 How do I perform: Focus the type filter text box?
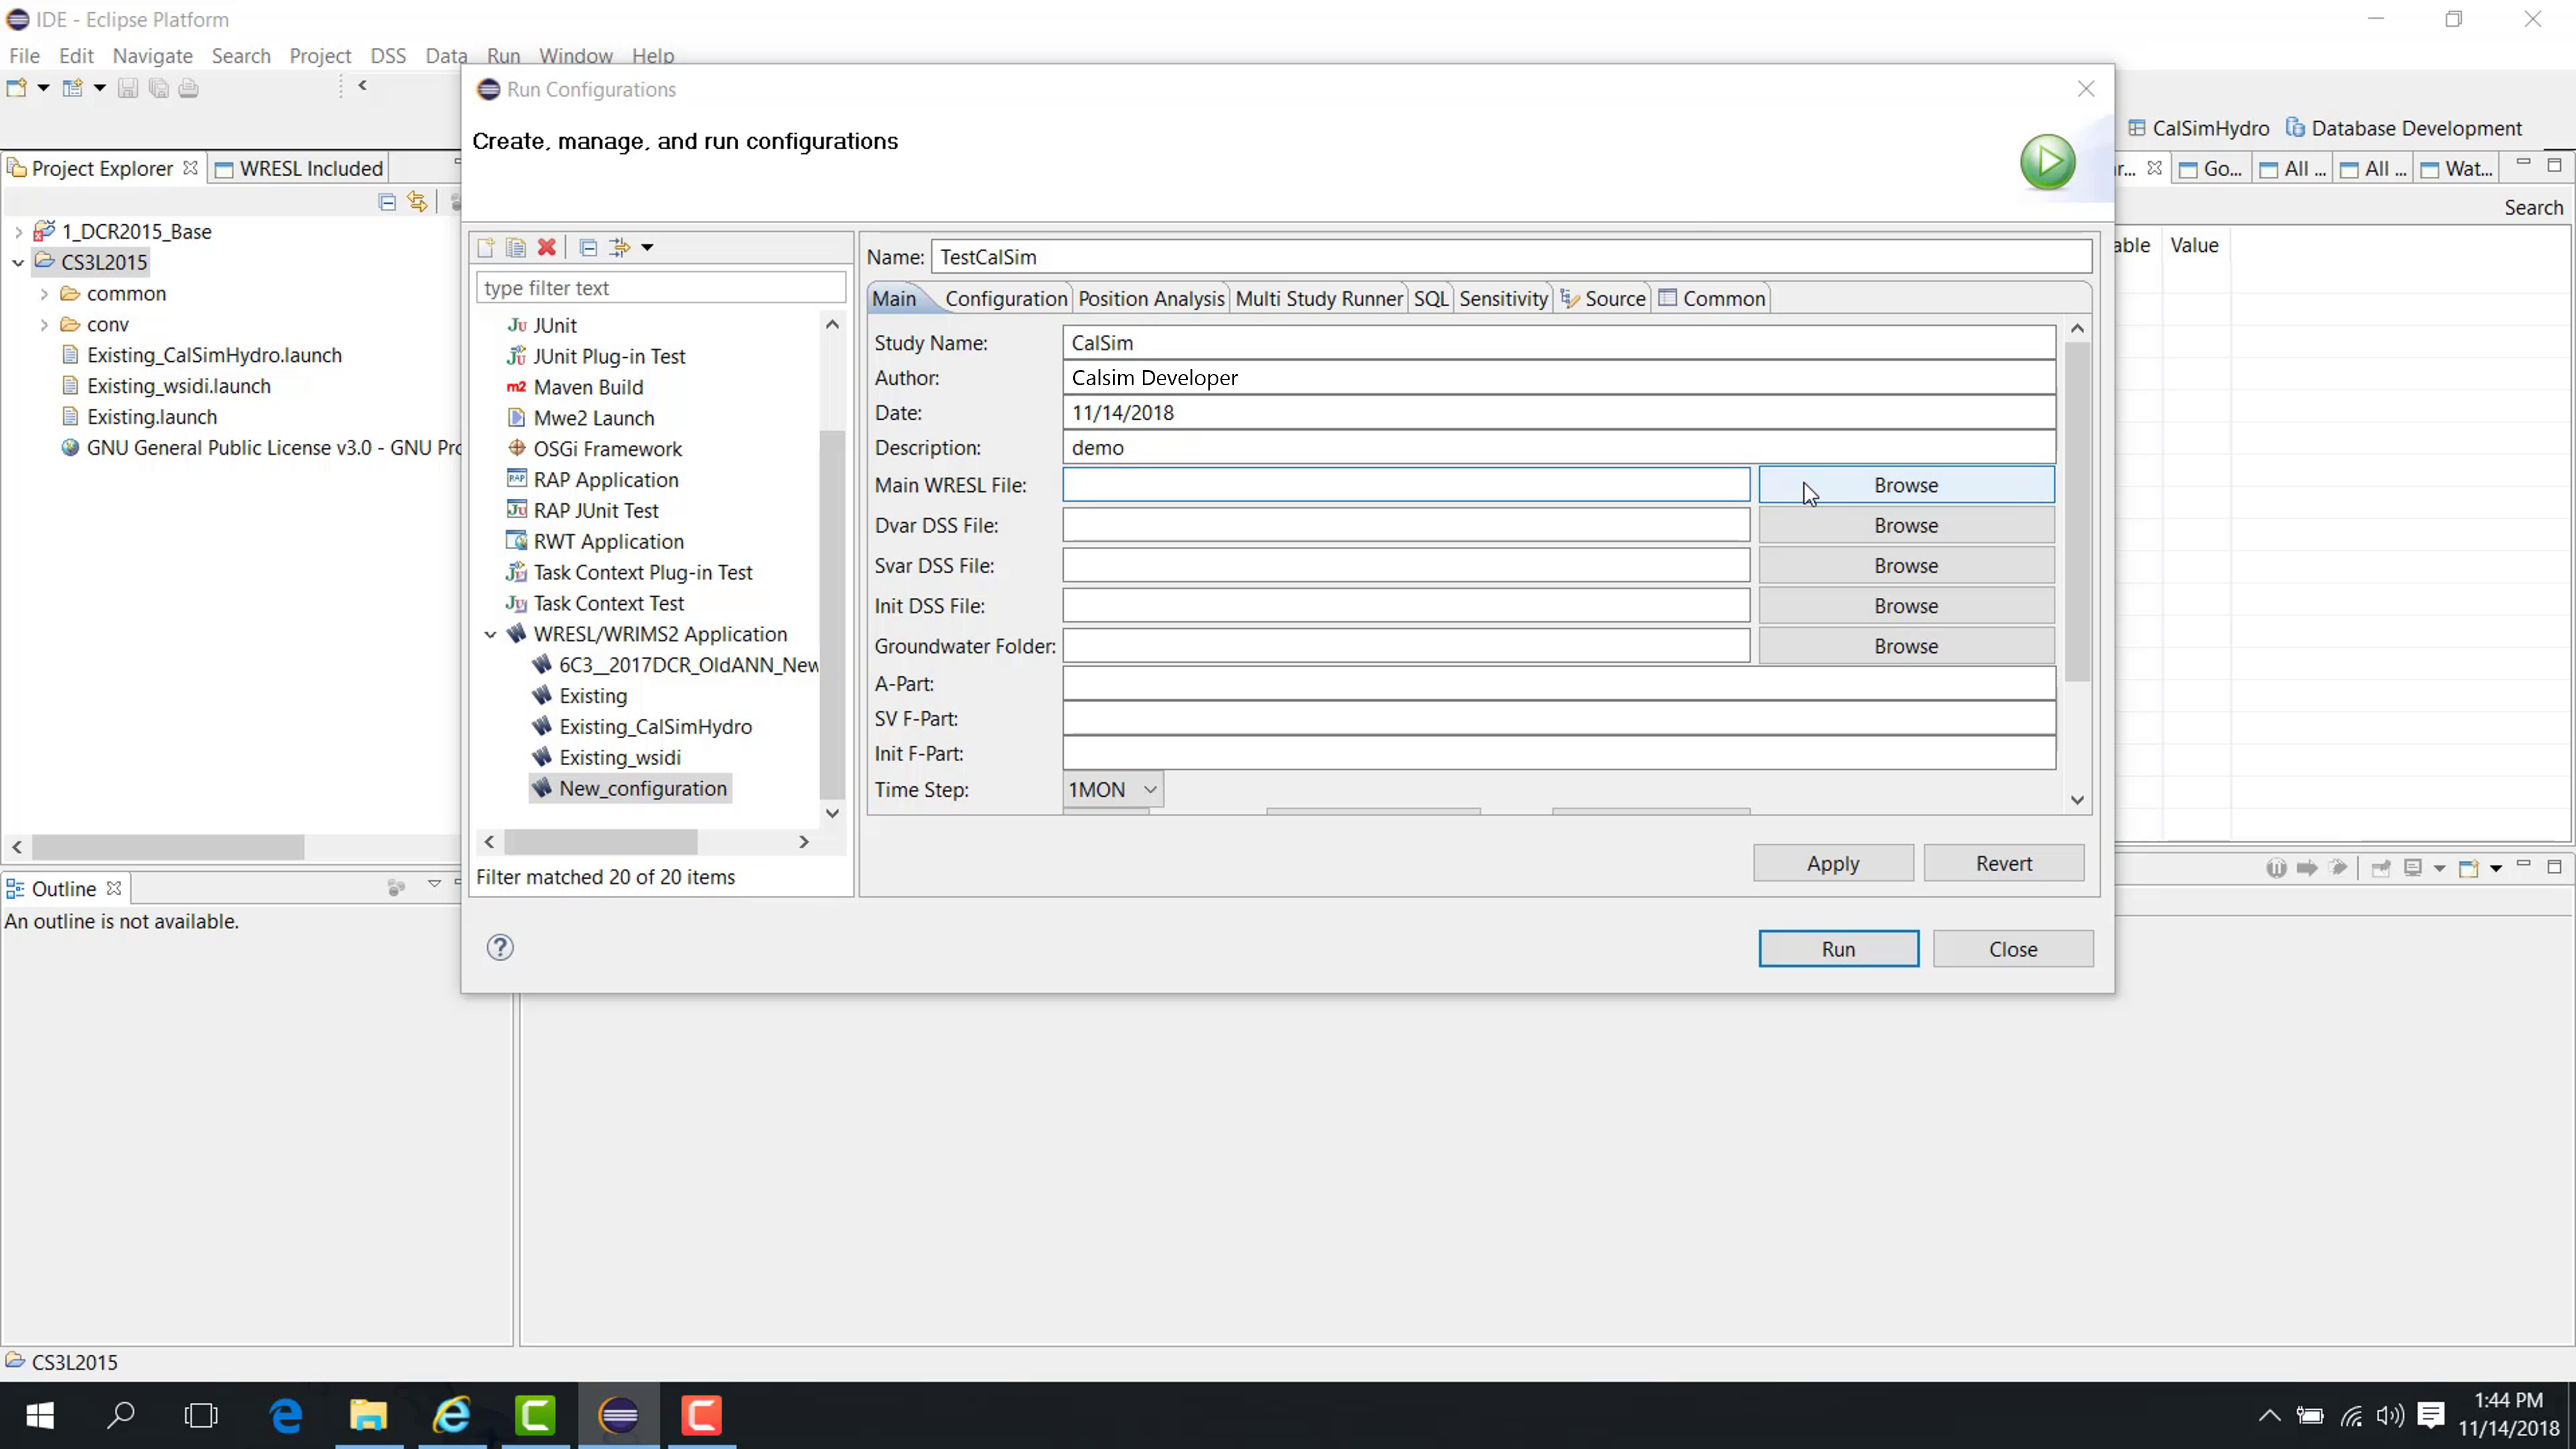click(x=661, y=288)
